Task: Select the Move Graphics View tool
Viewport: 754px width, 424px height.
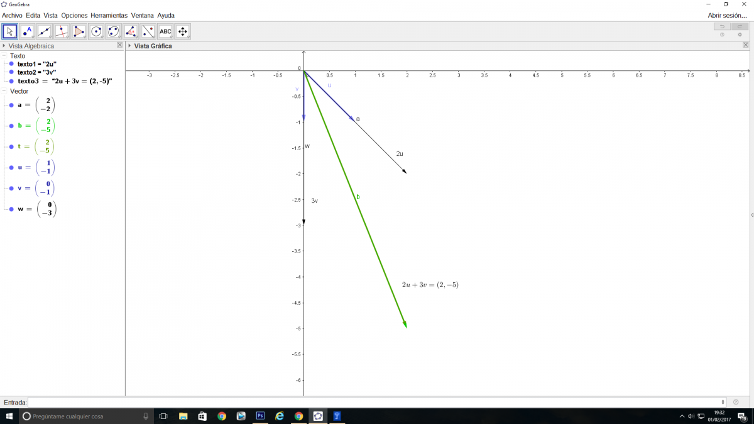Action: (x=183, y=31)
